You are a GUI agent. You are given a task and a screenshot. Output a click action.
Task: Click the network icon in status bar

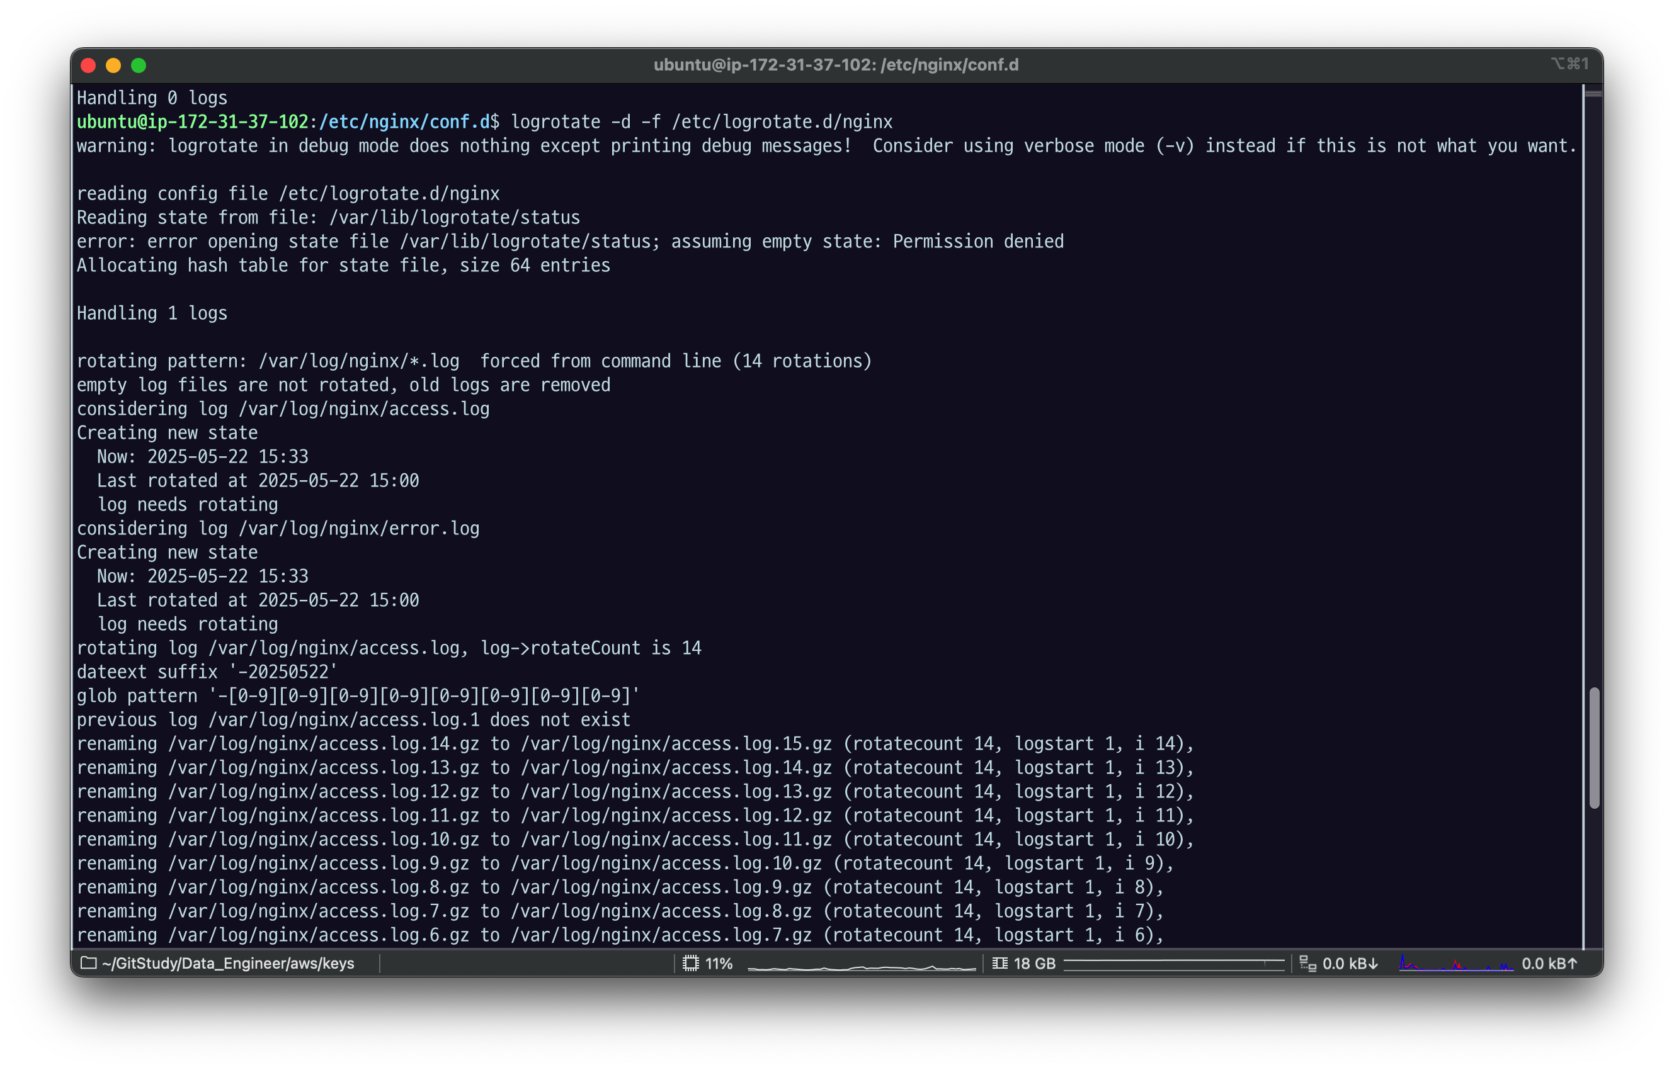[1307, 963]
